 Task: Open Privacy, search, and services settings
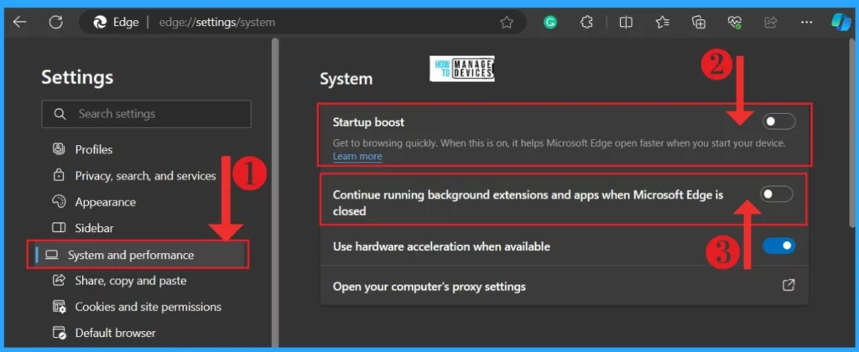click(x=145, y=176)
